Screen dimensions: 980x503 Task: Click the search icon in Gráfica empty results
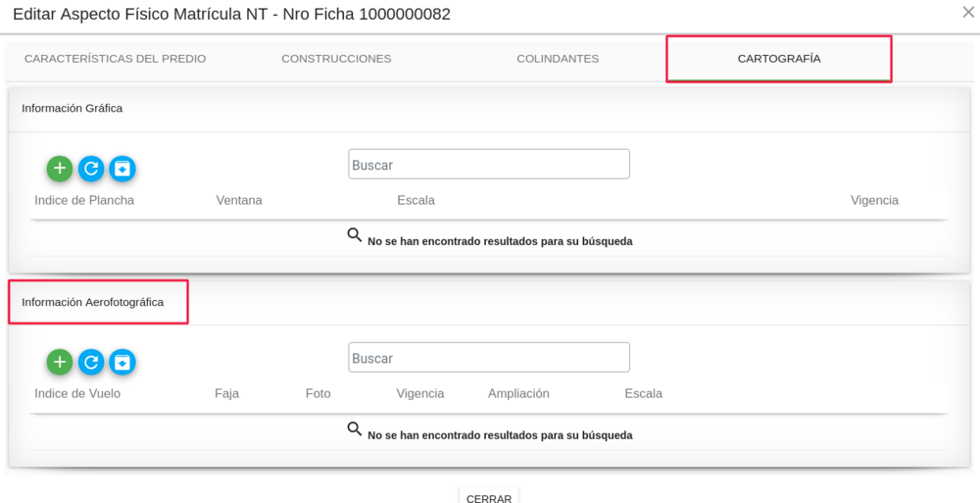pos(355,235)
